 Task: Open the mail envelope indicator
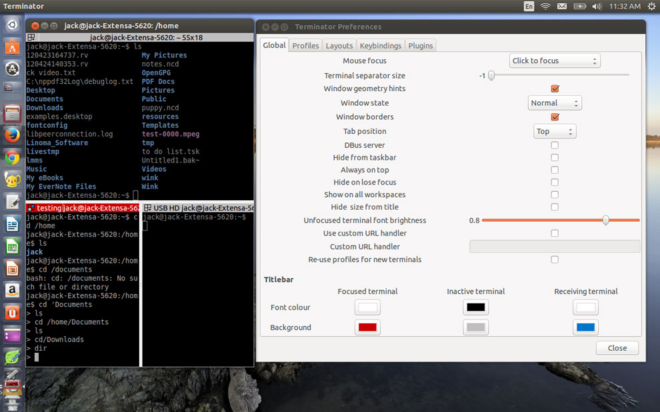click(562, 6)
